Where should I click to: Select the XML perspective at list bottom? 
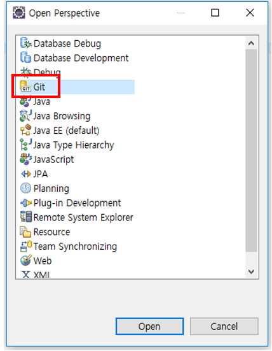pyautogui.click(x=41, y=275)
